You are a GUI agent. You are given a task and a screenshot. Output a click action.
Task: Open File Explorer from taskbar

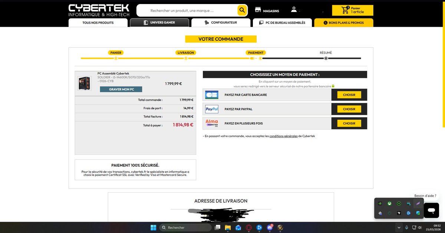click(228, 227)
